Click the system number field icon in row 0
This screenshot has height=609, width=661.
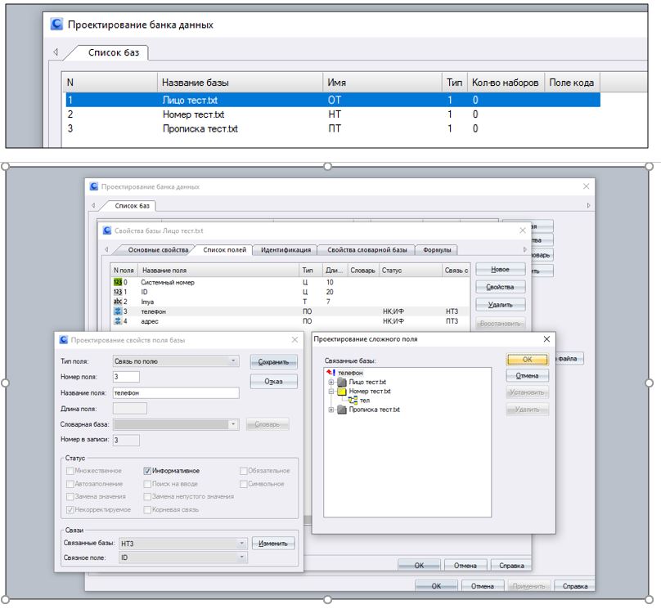tap(118, 282)
